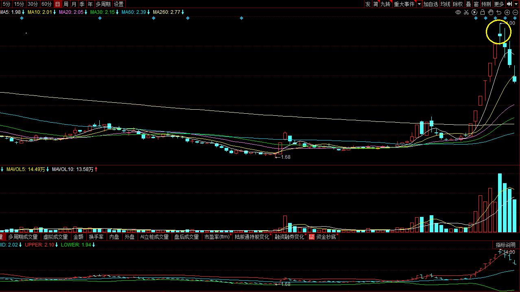Open dropdown arrow beside 重大事件
This screenshot has height=292, width=520.
coord(419,4)
